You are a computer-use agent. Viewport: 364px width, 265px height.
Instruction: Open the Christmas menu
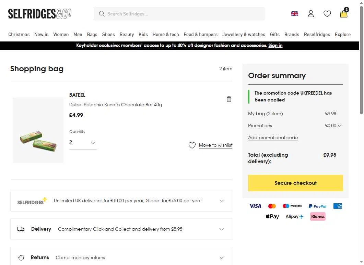point(19,34)
